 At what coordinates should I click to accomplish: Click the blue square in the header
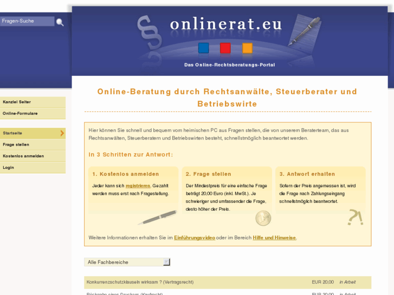point(203,48)
